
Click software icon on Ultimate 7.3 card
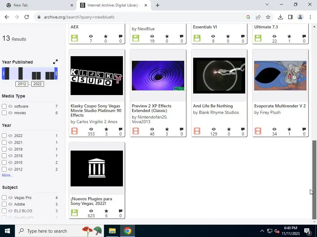pos(258,38)
